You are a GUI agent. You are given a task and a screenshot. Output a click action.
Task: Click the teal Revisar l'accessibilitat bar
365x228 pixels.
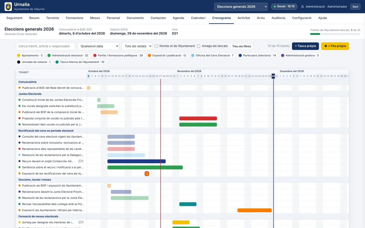tap(188, 204)
